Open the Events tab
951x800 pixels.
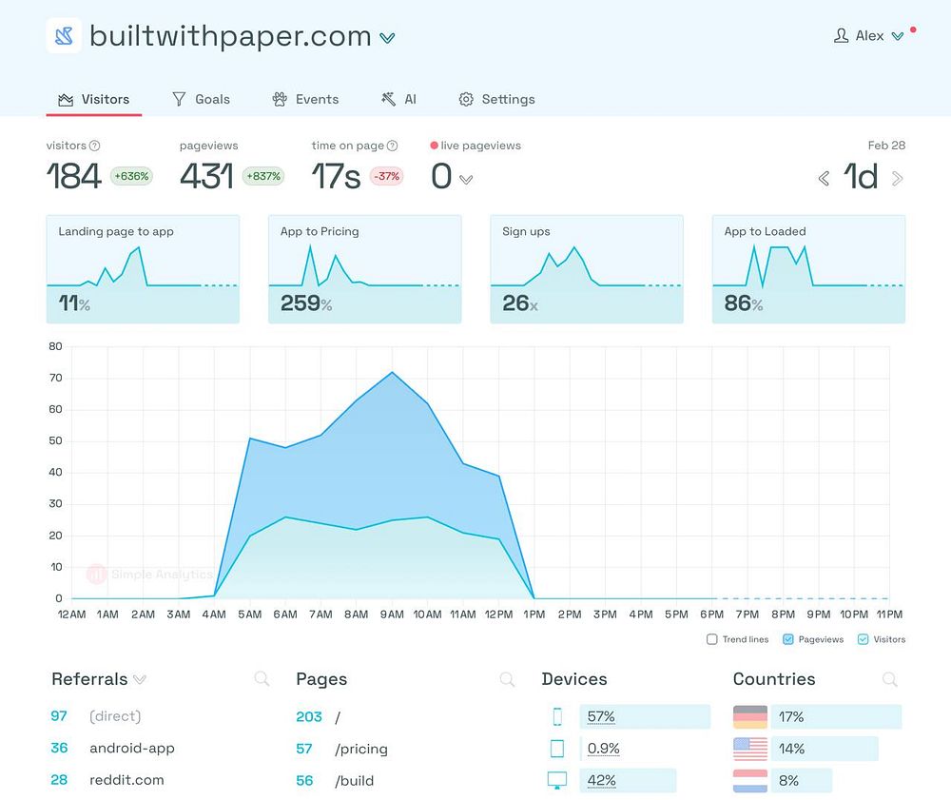pos(305,99)
